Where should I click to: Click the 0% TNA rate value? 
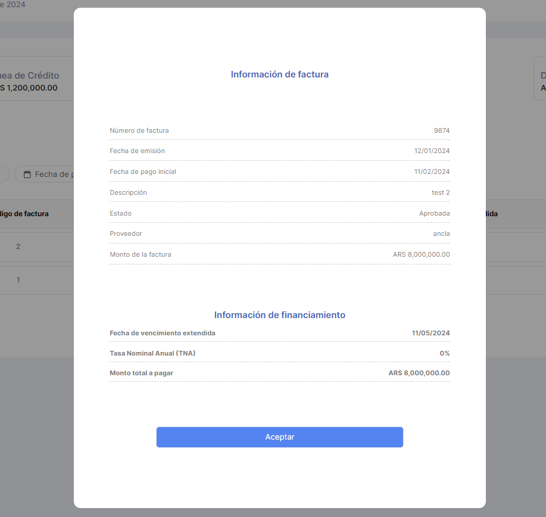click(x=444, y=354)
